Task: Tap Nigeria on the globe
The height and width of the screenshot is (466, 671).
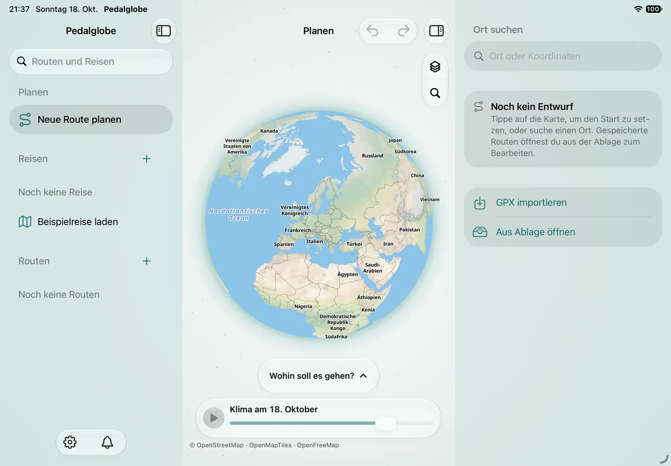Action: [303, 307]
